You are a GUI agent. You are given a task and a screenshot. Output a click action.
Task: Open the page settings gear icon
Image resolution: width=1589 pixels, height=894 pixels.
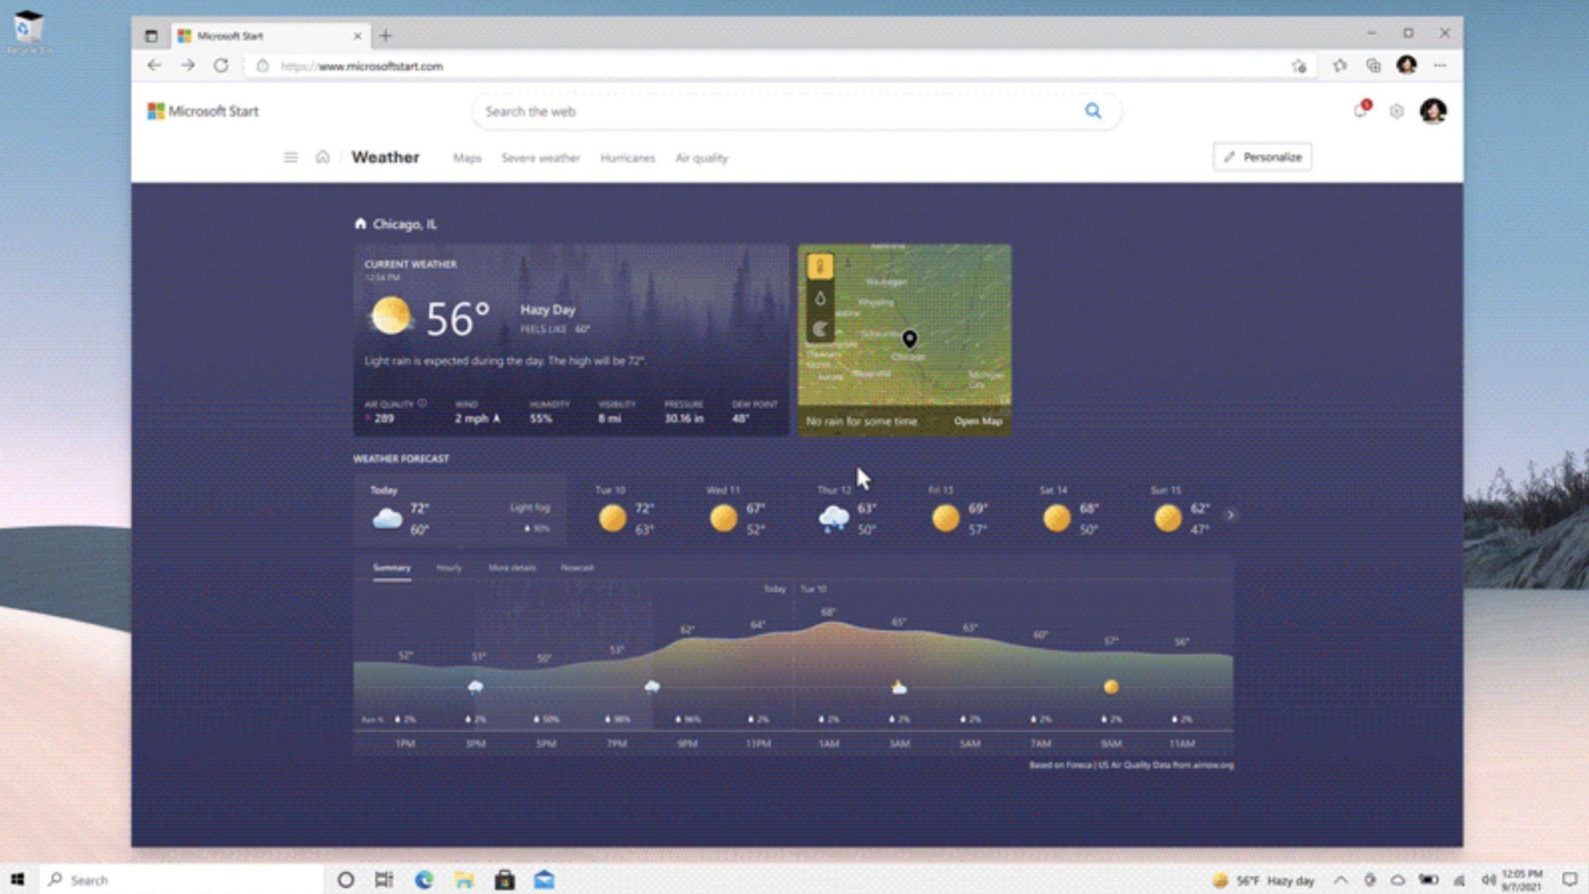[1397, 111]
